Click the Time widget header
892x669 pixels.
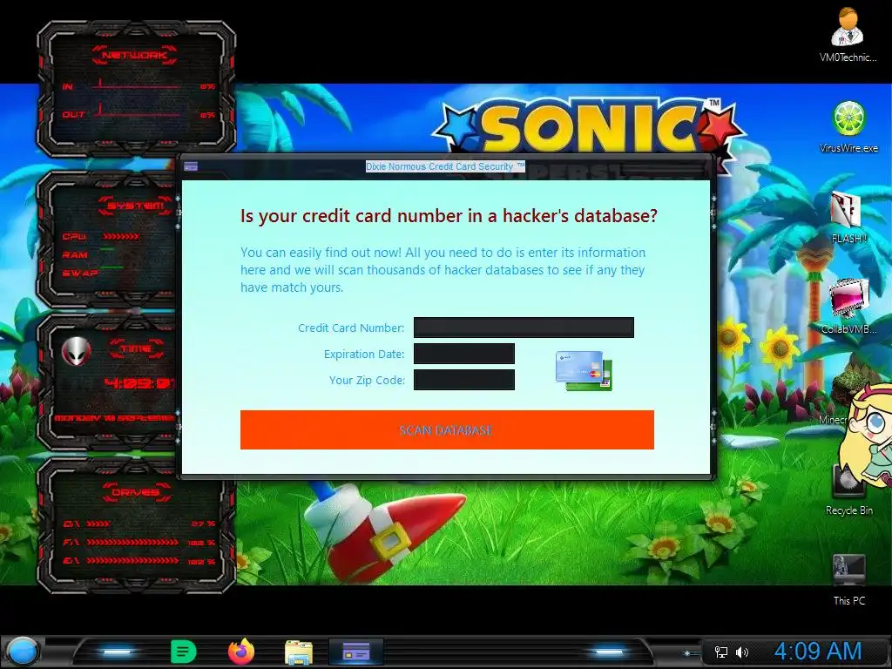137,348
